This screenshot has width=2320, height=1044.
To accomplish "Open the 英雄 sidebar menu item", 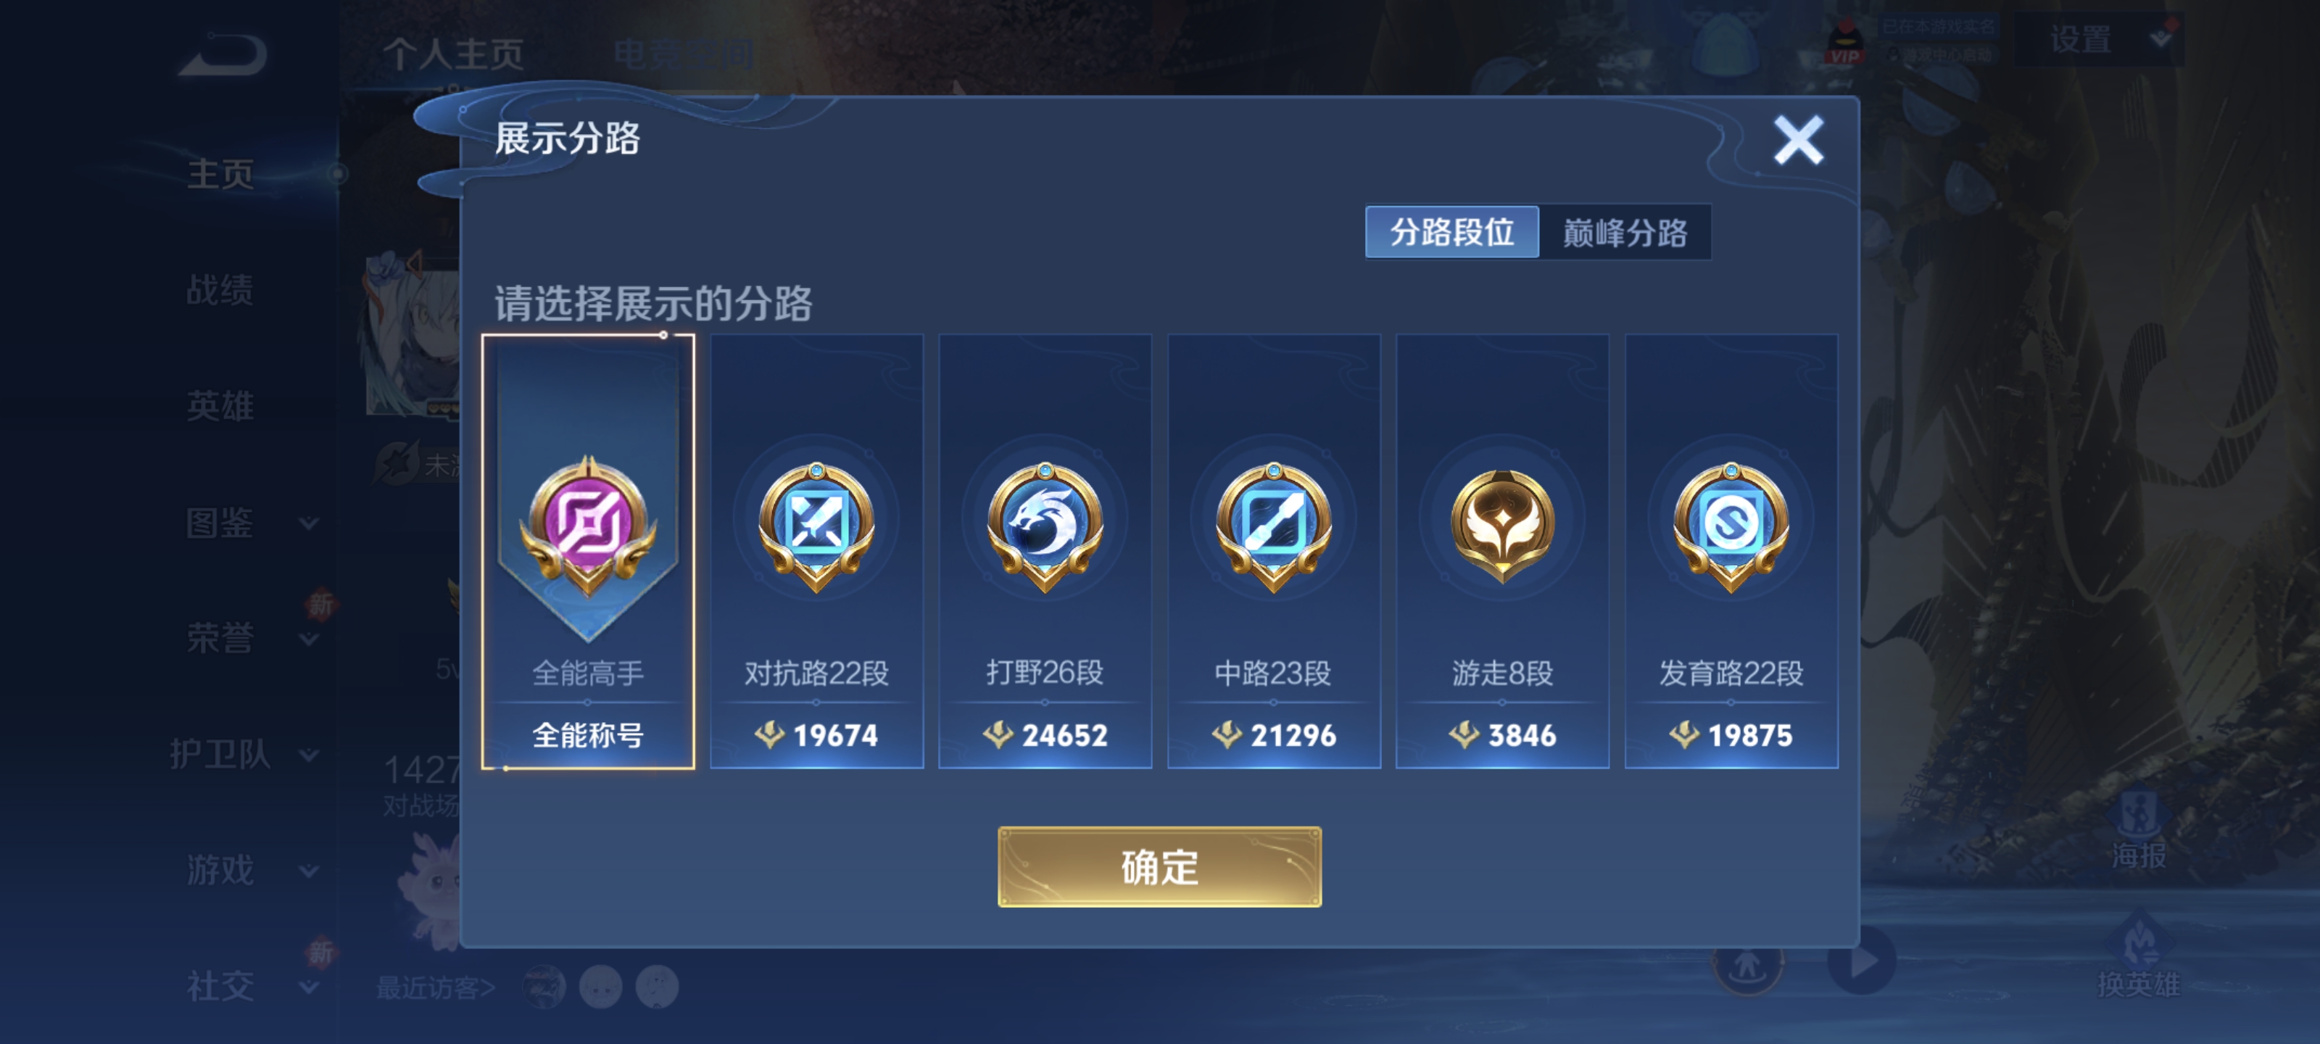I will click(220, 406).
